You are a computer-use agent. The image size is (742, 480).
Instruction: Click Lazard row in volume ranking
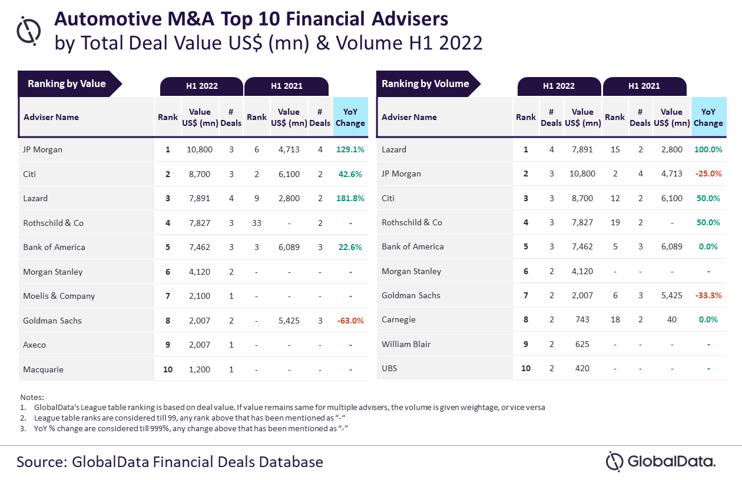point(552,149)
